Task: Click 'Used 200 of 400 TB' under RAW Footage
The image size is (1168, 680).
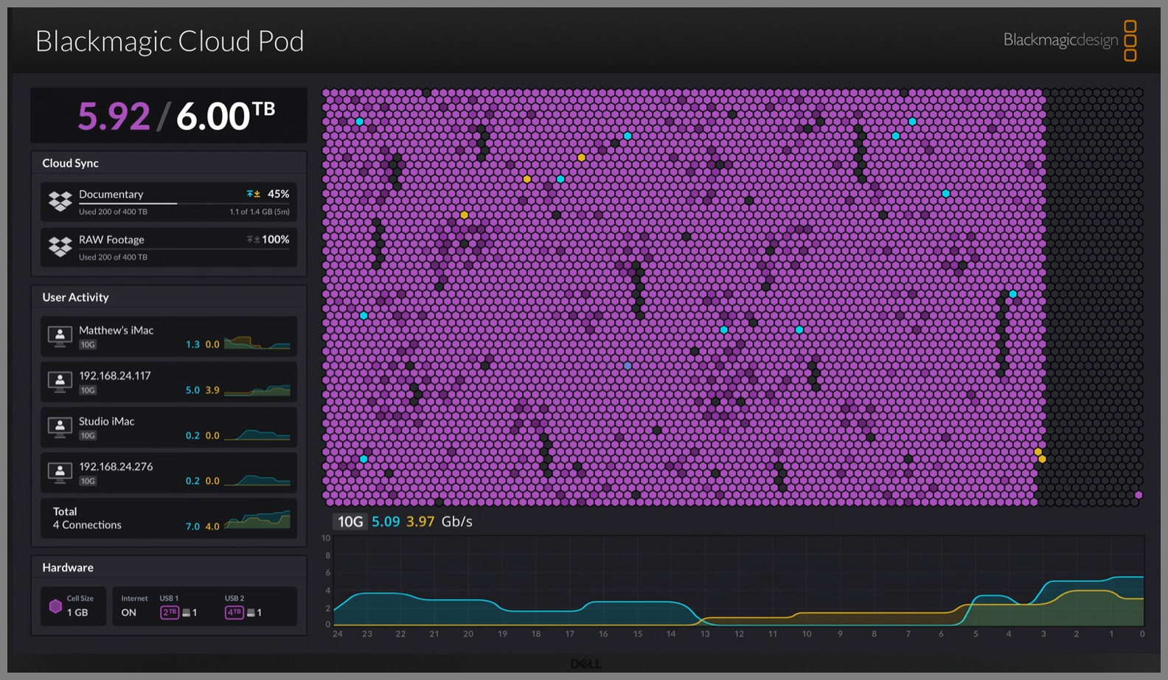Action: [113, 257]
